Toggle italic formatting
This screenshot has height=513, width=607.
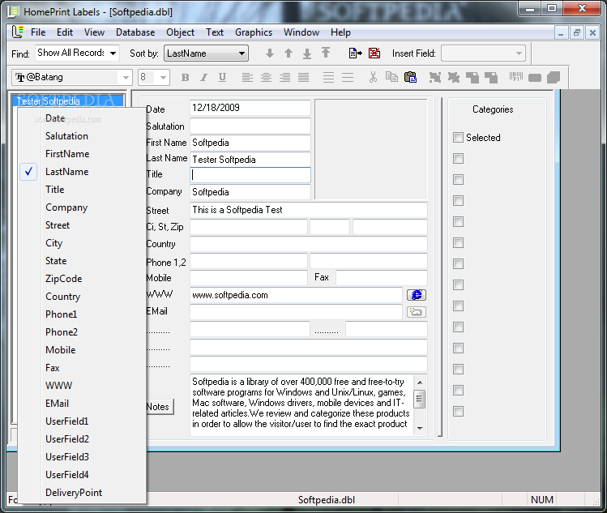pyautogui.click(x=203, y=78)
